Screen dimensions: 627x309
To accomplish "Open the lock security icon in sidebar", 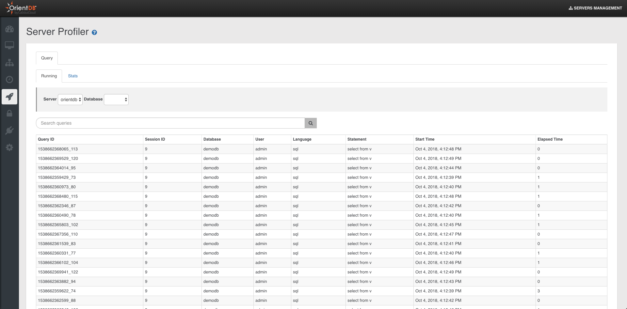I will (9, 113).
